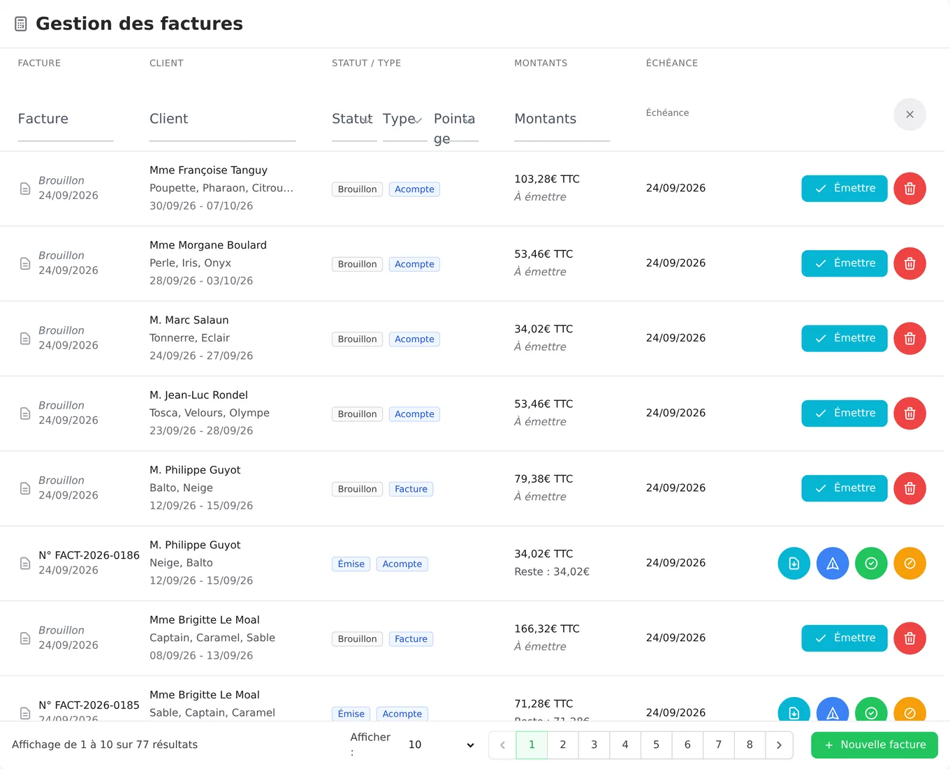The image size is (950, 769).
Task: Click the ÉCHÉANCE column header
Action: [672, 63]
